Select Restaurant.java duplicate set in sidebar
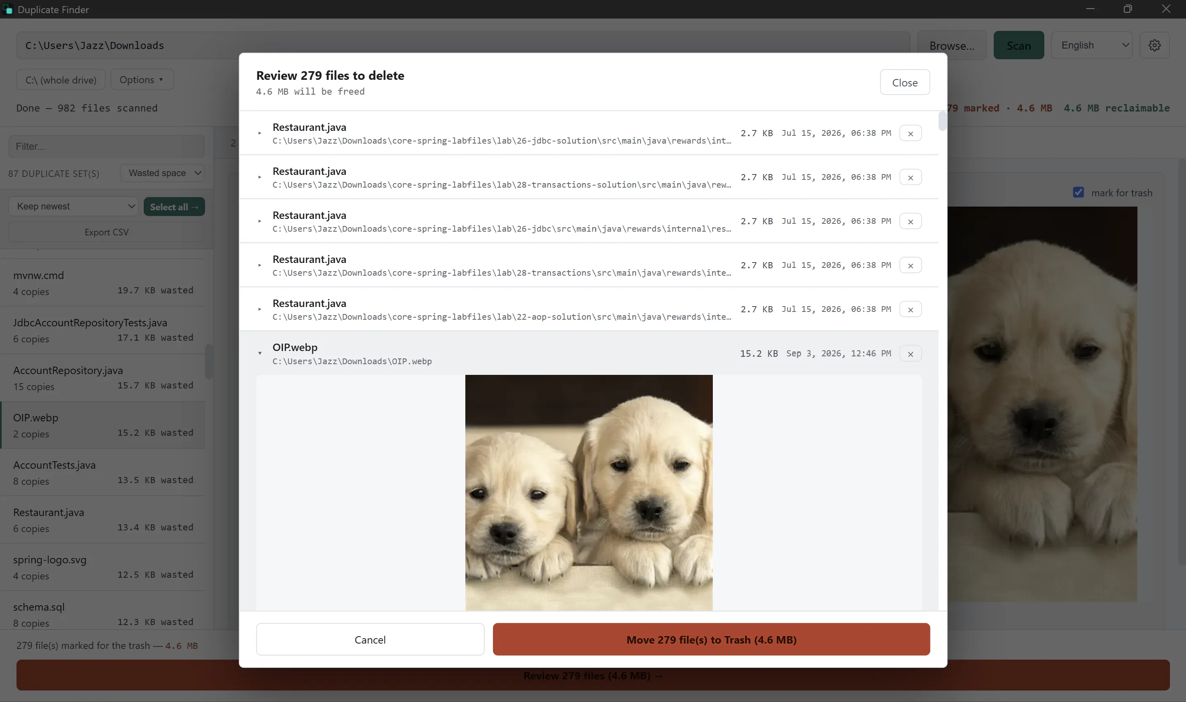The width and height of the screenshot is (1186, 702). 103,520
